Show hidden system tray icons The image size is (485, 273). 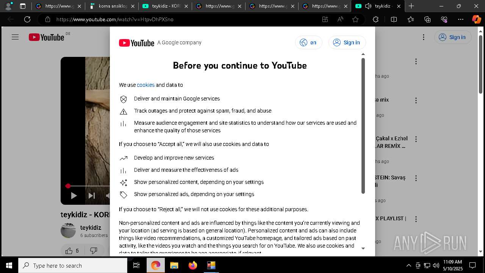[x=408, y=265]
